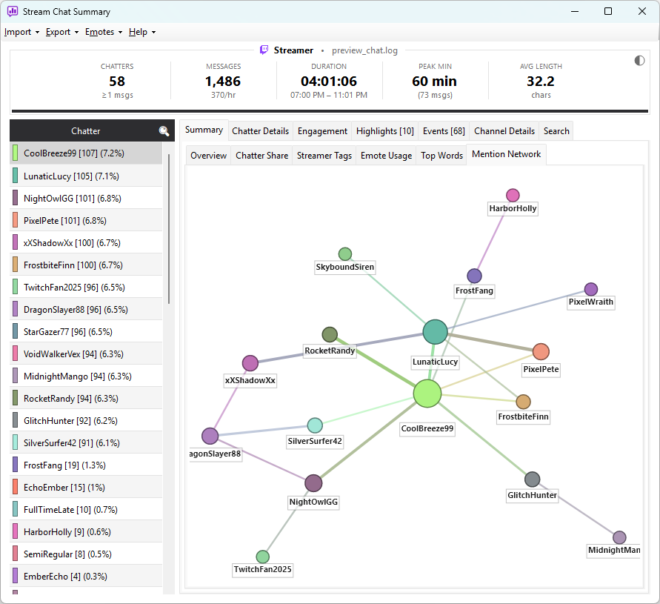Select NightOwlGG in the chatter list
This screenshot has height=604, width=660.
86,199
